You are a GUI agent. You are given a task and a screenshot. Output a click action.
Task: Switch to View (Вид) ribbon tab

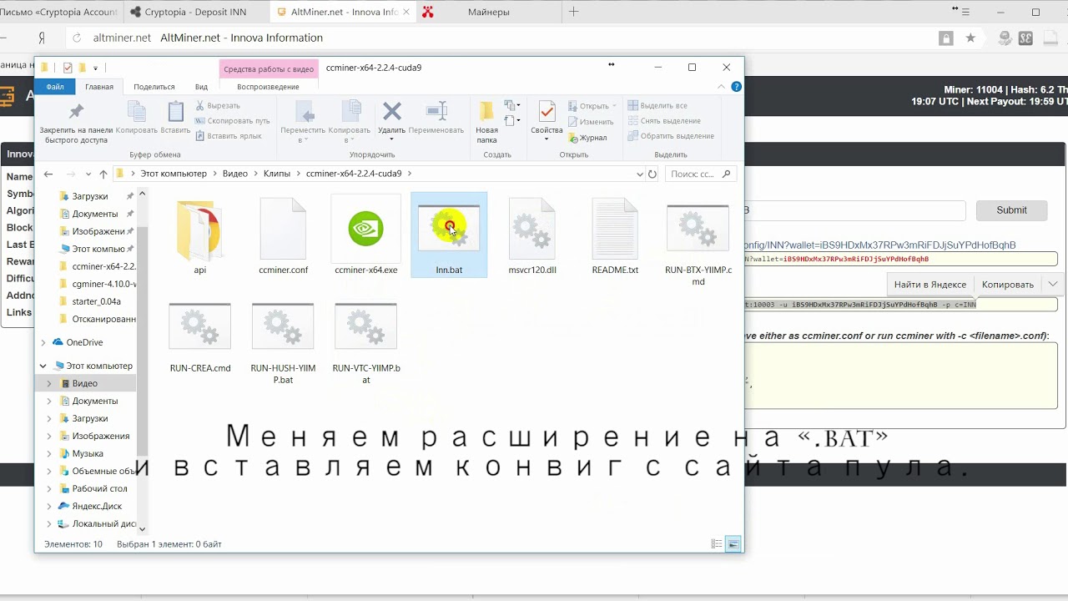pos(201,87)
